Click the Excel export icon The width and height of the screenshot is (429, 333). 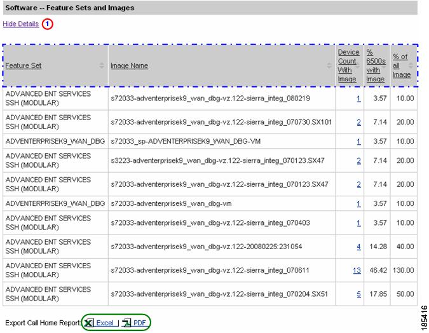[89, 323]
